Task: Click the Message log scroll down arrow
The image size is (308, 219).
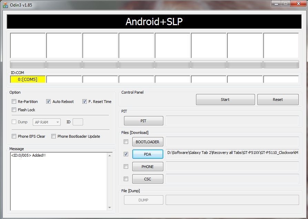Action: pyautogui.click(x=110, y=207)
